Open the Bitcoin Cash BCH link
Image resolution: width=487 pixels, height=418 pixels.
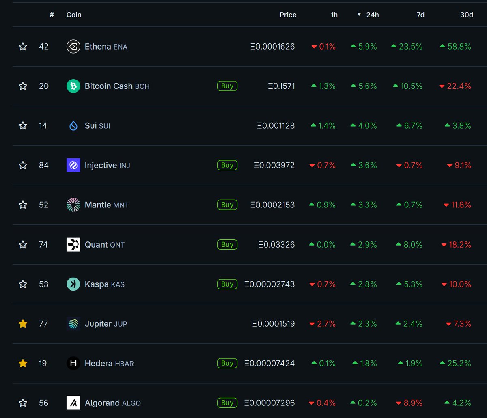pos(117,86)
